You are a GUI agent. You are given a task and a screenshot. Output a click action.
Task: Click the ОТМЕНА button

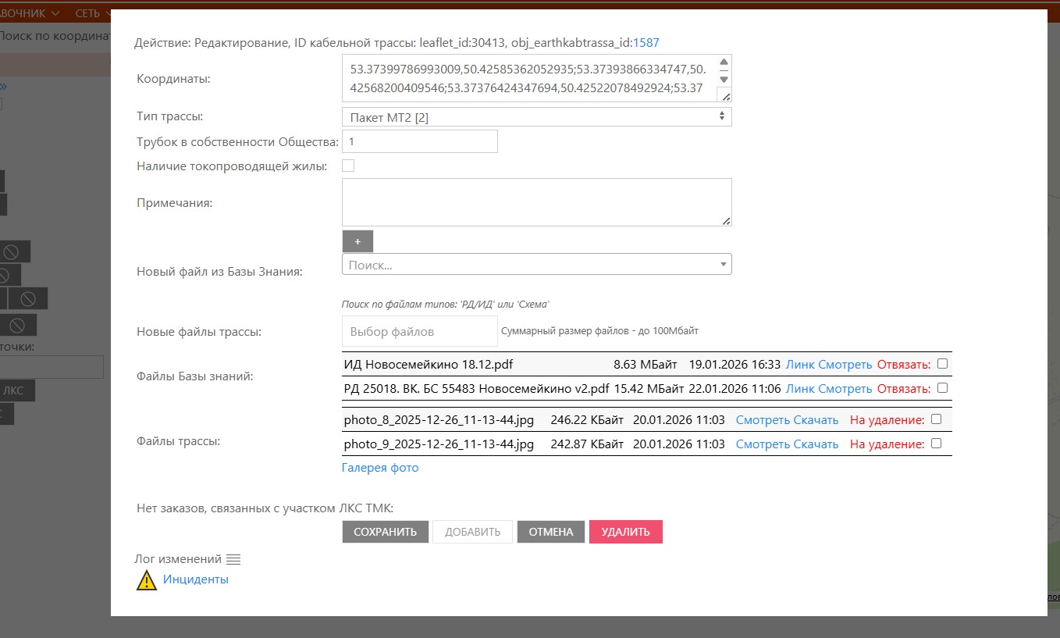551,532
